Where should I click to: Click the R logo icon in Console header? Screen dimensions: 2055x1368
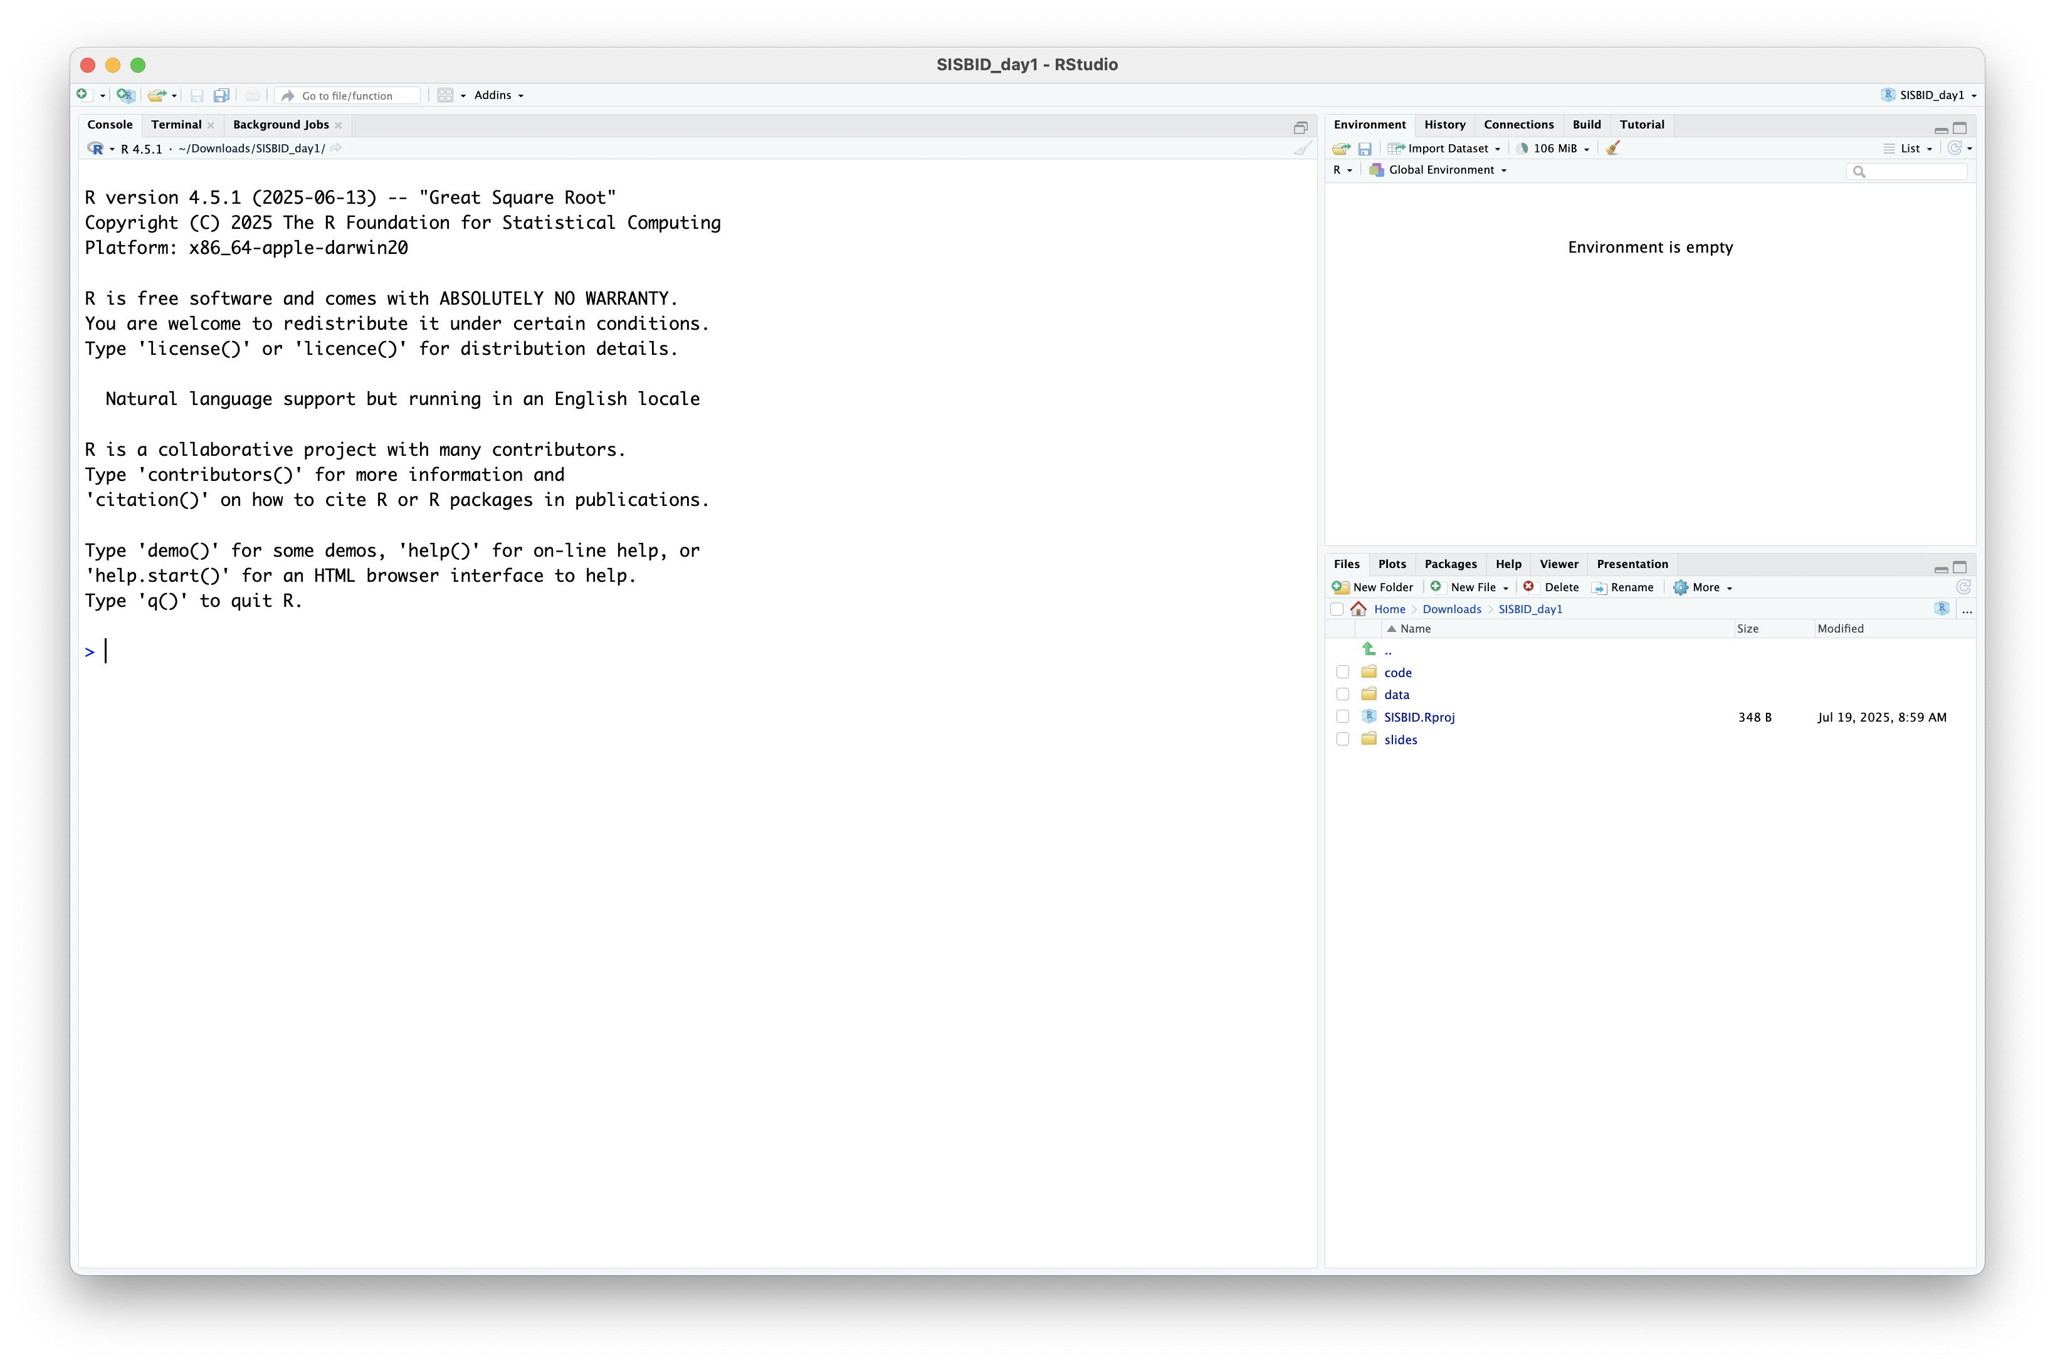click(95, 149)
